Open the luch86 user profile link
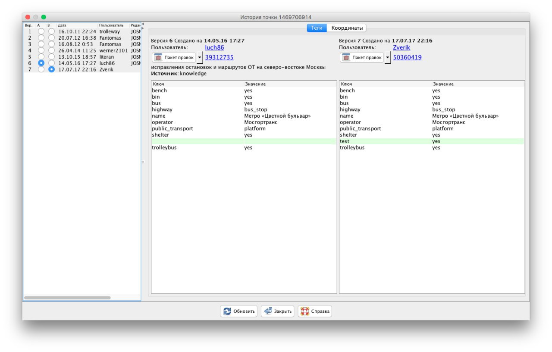Viewport: 552px width, 352px height. 214,47
